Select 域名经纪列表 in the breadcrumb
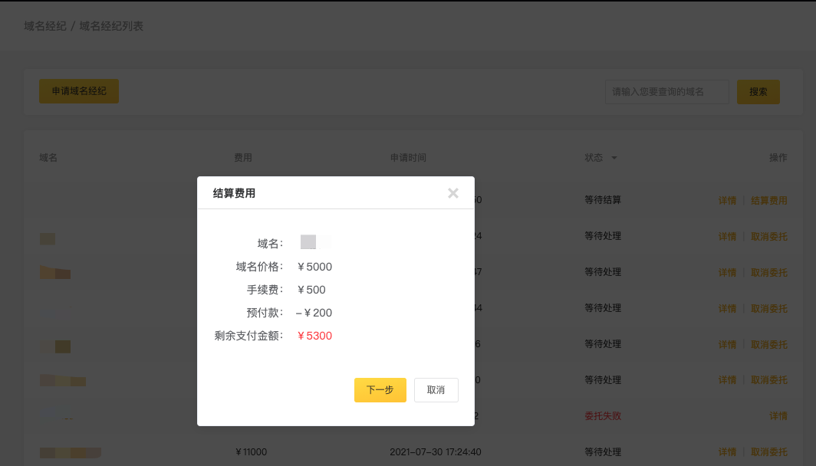Screen dimensions: 816x466 point(111,26)
